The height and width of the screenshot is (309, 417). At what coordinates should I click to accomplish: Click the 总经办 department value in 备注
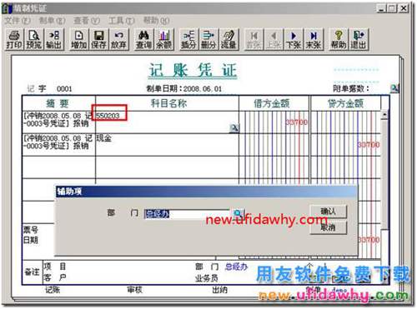[236, 267]
